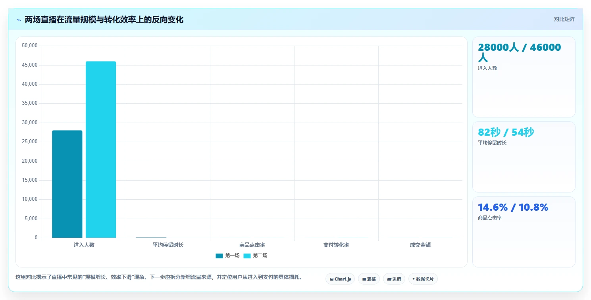
Task: Open the 82秒 / 54秒 data card
Action: click(524, 157)
